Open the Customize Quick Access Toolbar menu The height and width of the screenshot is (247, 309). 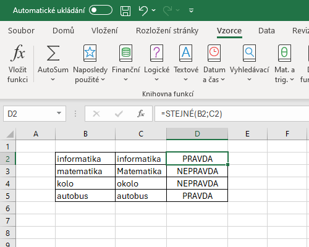click(191, 10)
